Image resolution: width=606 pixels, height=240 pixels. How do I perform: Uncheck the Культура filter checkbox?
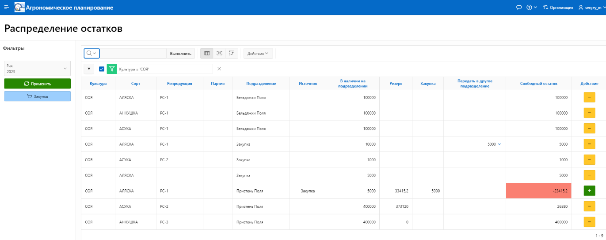102,69
